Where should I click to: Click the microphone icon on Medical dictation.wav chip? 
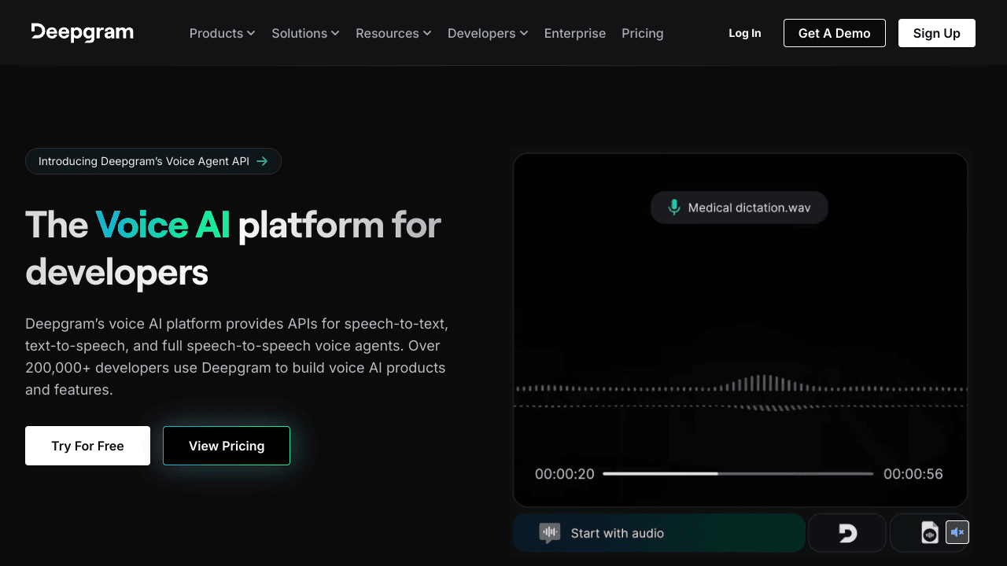click(674, 208)
